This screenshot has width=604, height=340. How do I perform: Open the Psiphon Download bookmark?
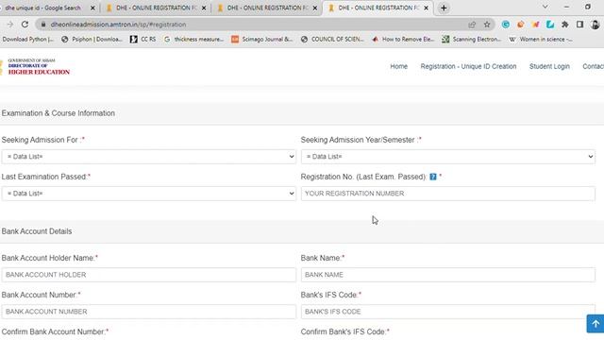coord(92,39)
